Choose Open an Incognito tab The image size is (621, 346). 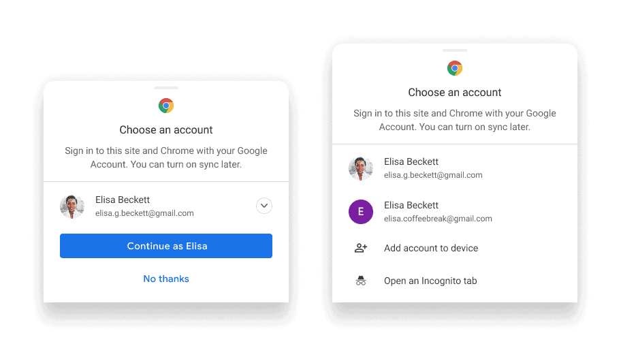pos(455,281)
